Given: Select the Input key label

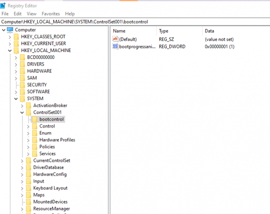Looking at the screenshot, I should tap(39, 181).
